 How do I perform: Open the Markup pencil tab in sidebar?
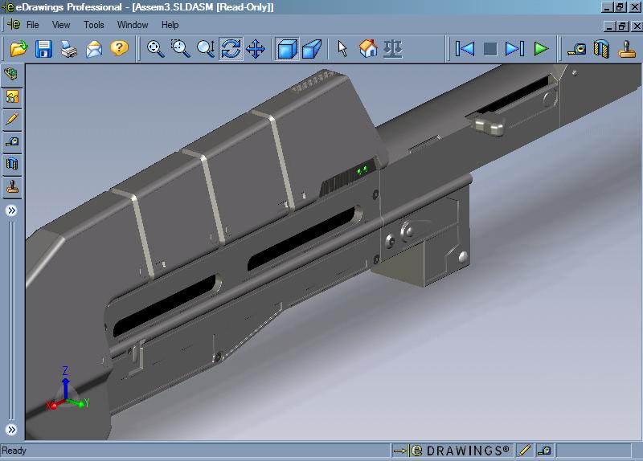coord(12,119)
